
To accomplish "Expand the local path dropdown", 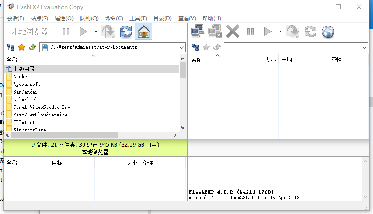I will tap(182, 47).
